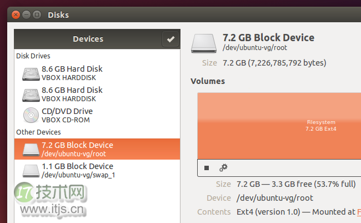Click the Devices panel header
Screen dimensions: 361x223
coord(88,39)
